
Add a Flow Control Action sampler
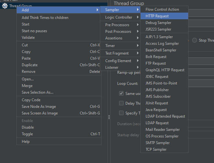164,9
